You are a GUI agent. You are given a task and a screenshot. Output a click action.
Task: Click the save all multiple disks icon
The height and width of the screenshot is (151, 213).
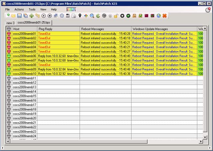25,16
